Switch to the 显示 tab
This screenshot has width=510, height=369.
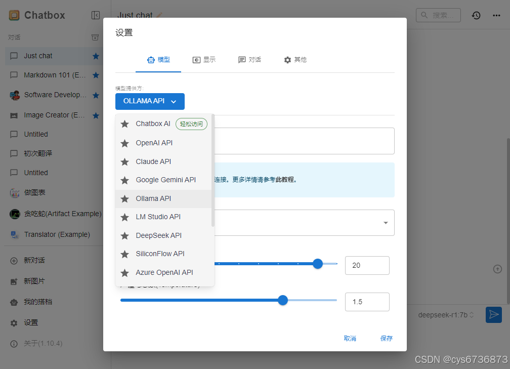(x=204, y=60)
